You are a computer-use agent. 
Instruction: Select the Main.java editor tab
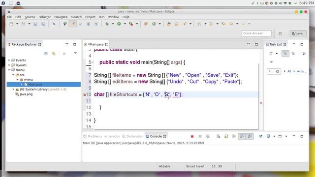tap(96, 44)
